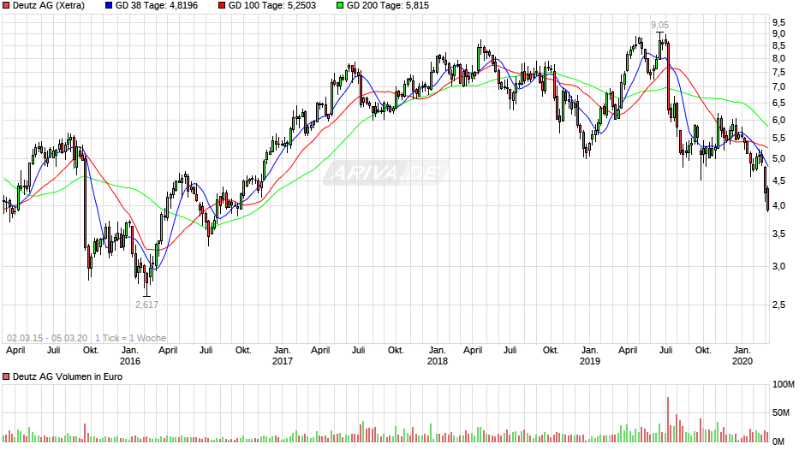The image size is (805, 450).
Task: Click the 2019 year label on time axis
Action: click(590, 361)
